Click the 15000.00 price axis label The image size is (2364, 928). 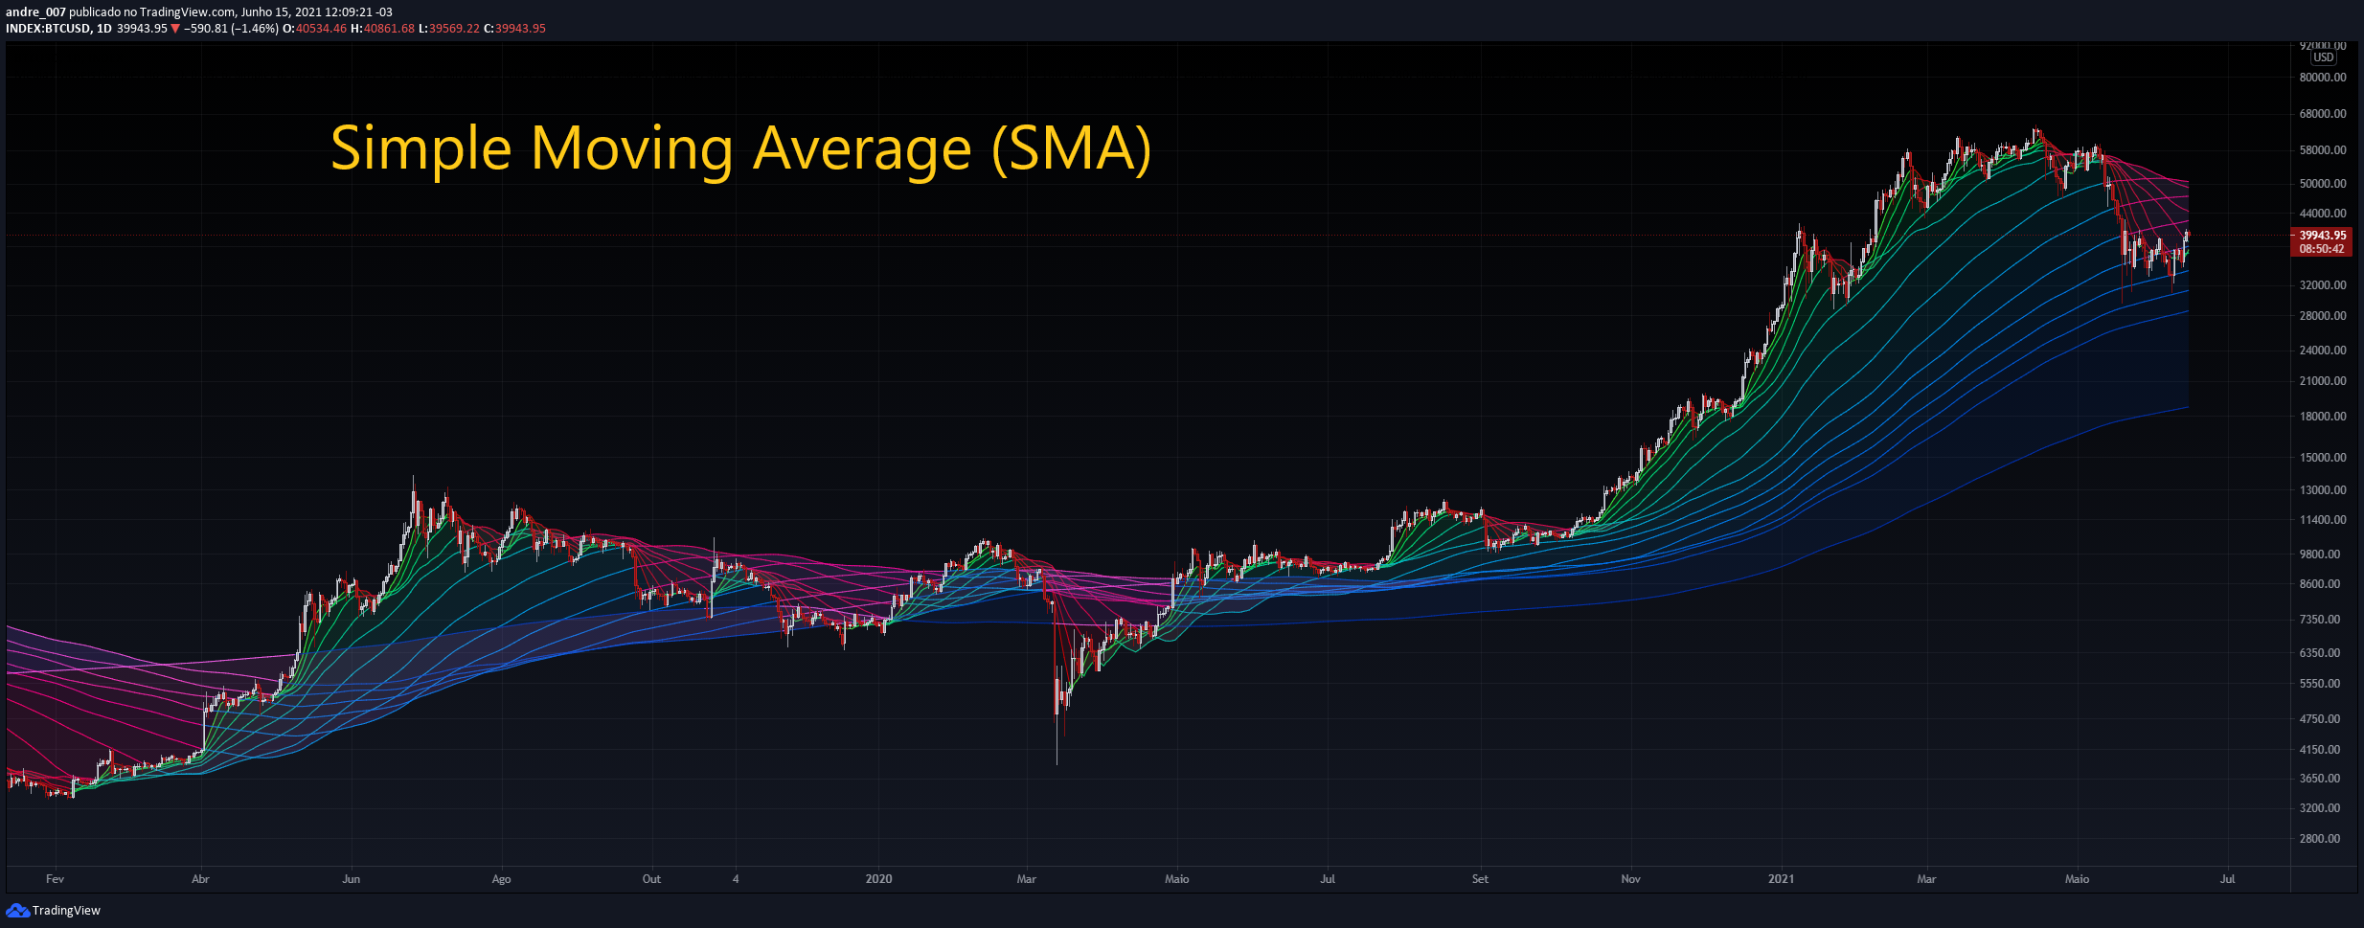pos(2323,458)
